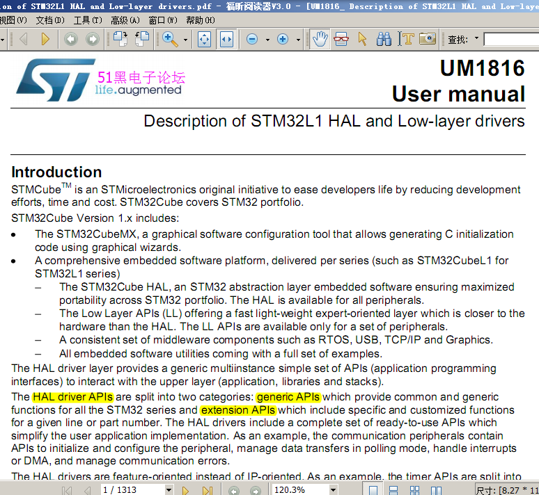The image size is (539, 495).
Task: Open reading mode with glasses icon
Action: tap(341, 39)
